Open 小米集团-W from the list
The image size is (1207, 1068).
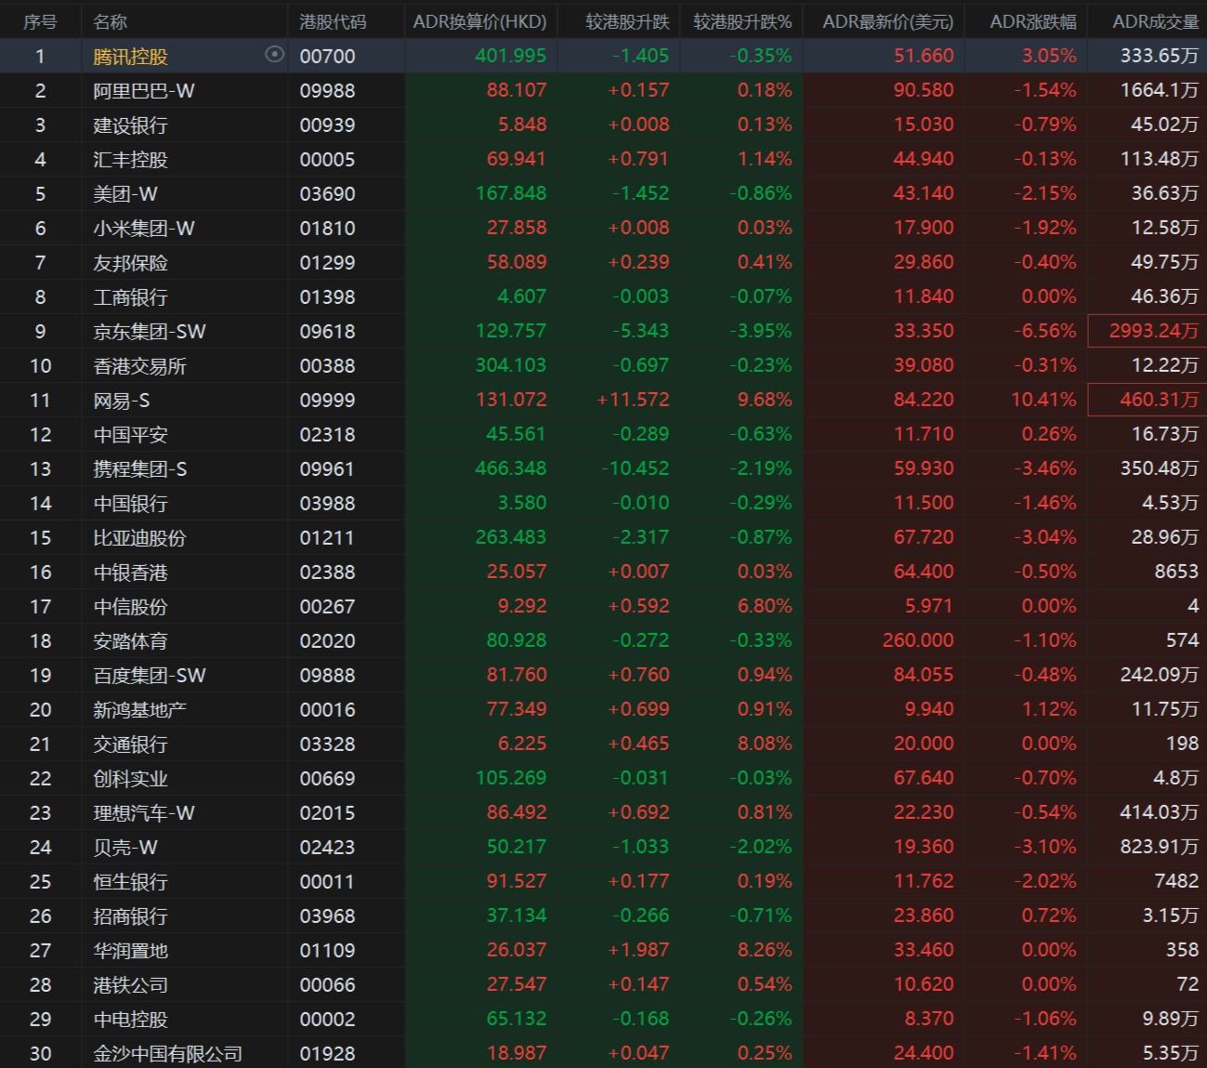[144, 229]
